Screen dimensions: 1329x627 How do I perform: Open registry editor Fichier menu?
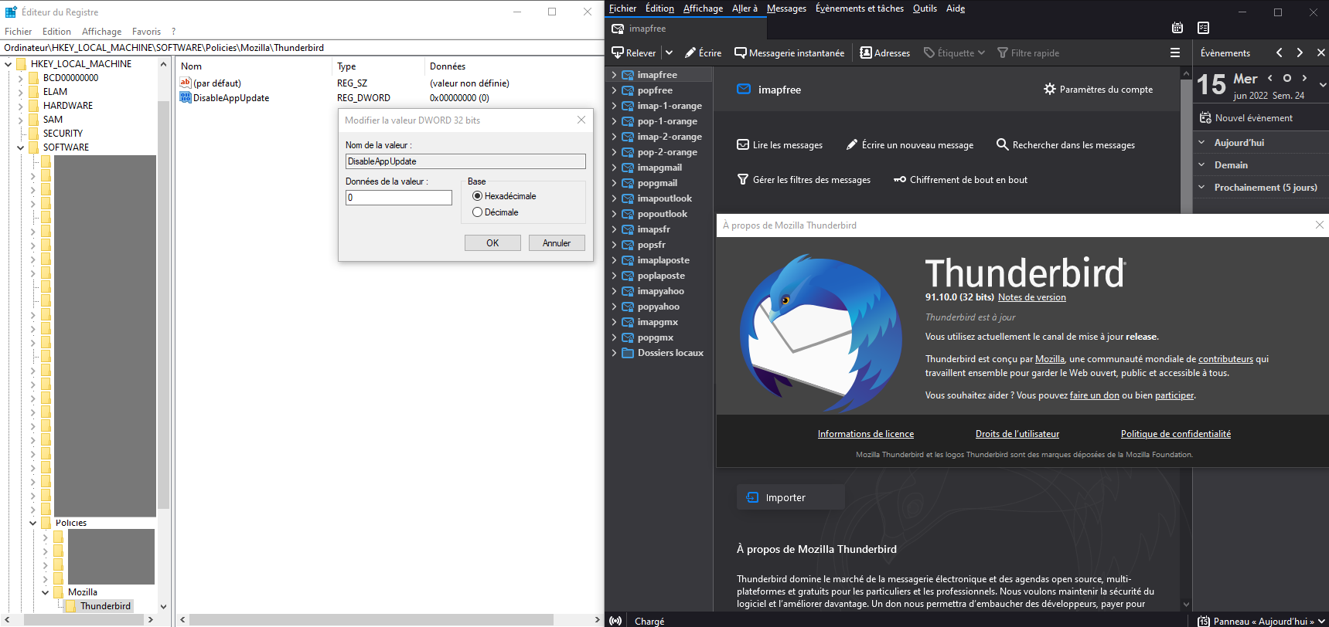click(18, 32)
